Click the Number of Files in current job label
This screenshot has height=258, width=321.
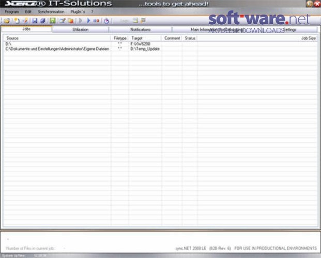tap(30, 248)
